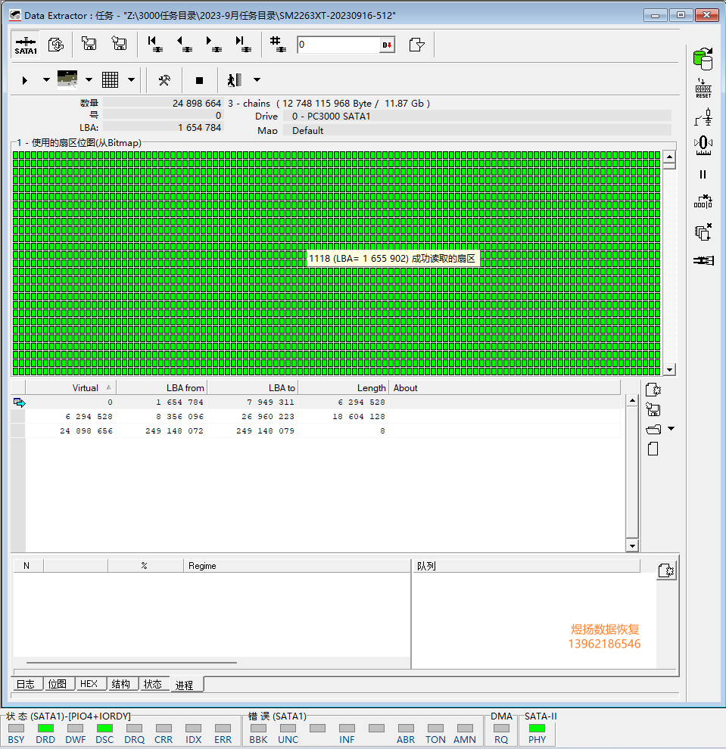The width and height of the screenshot is (726, 749).
Task: Click into the LBA number input field
Action: 338,45
